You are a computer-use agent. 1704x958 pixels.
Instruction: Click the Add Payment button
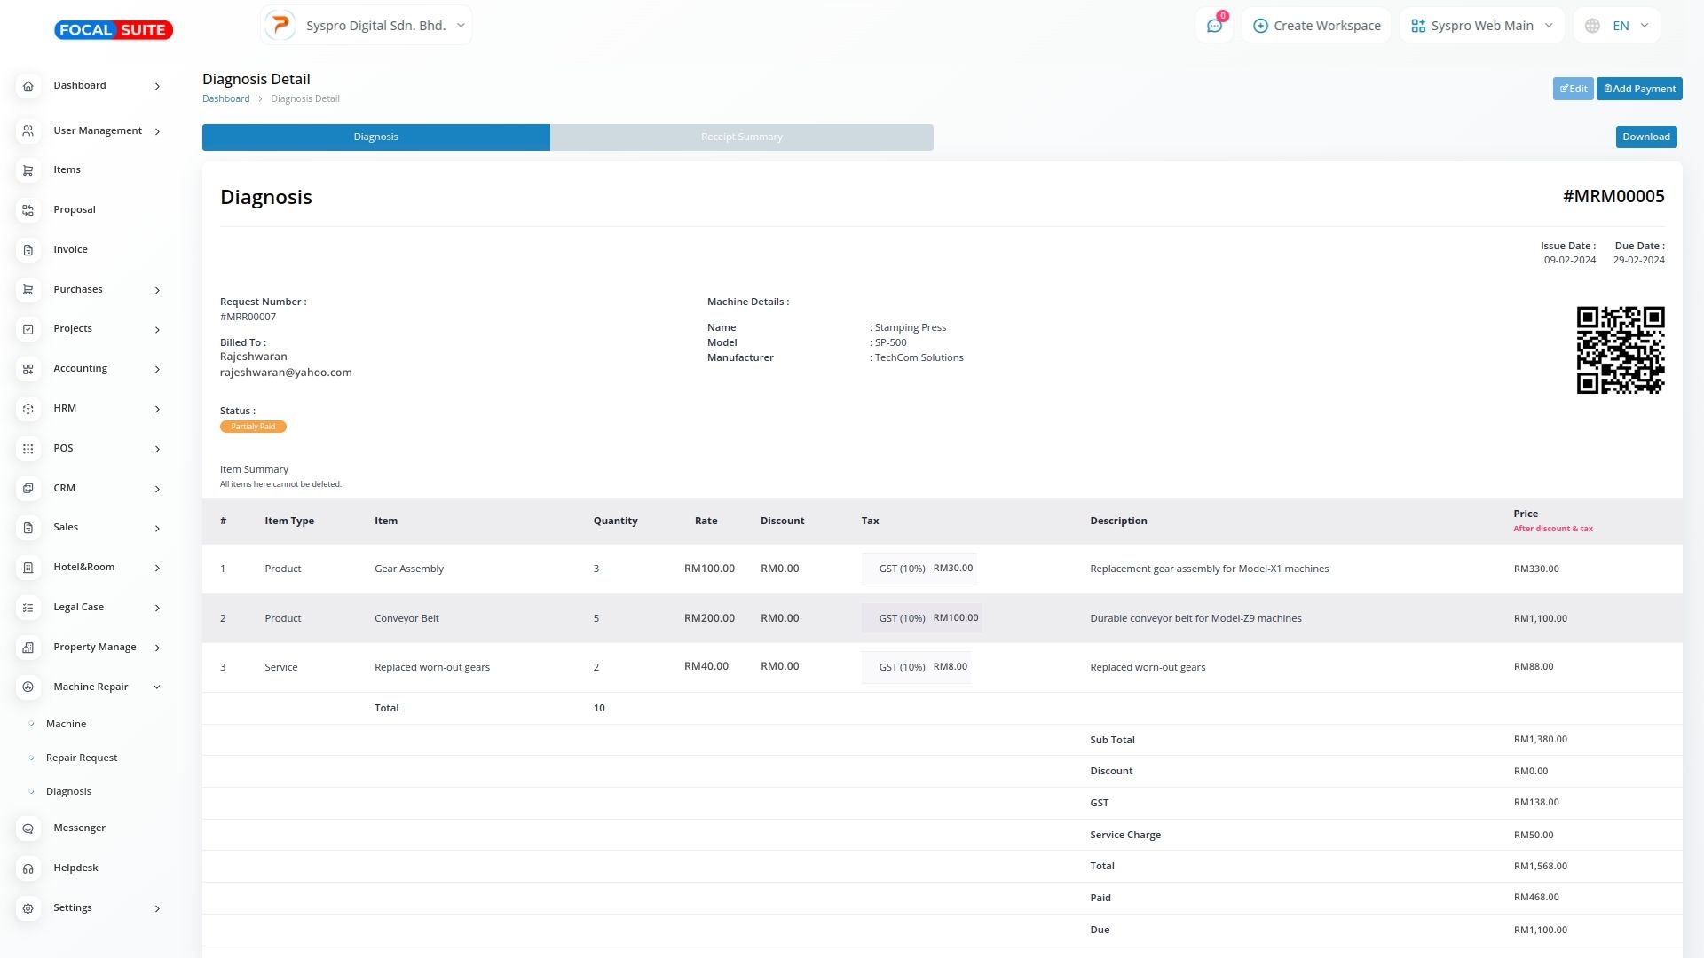point(1638,89)
